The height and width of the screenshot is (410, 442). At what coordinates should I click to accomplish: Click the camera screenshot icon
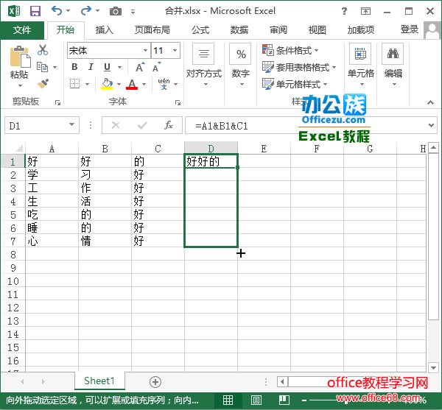[116, 11]
